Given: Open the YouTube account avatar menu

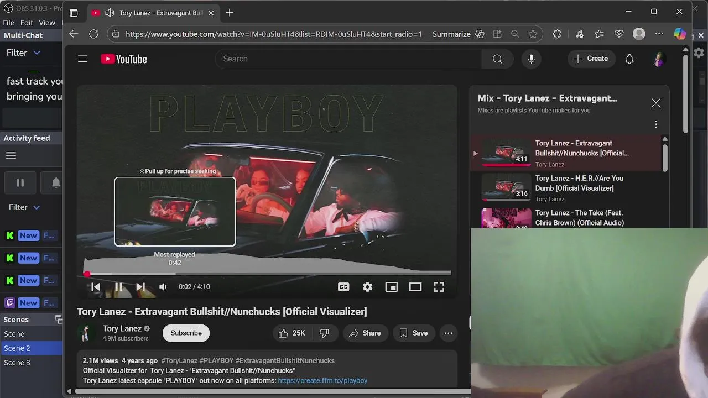Looking at the screenshot, I should coord(658,59).
